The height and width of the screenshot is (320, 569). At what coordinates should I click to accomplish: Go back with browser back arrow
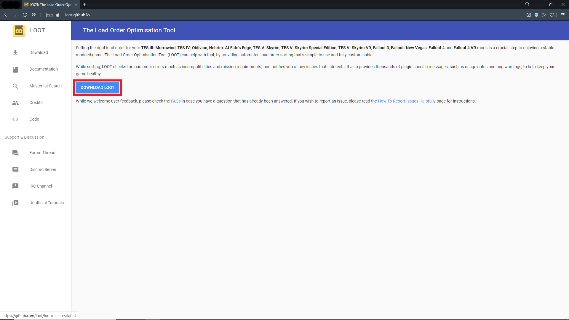coord(6,15)
